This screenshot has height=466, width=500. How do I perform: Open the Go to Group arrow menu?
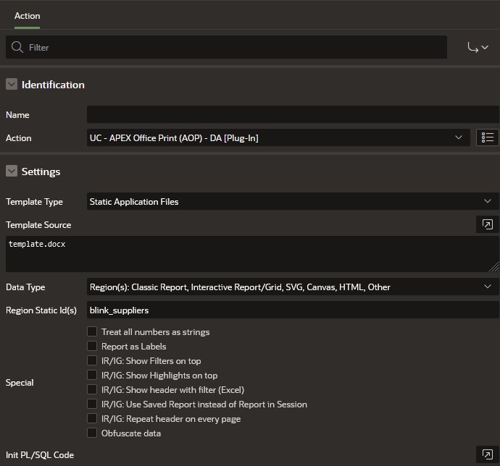(478, 48)
